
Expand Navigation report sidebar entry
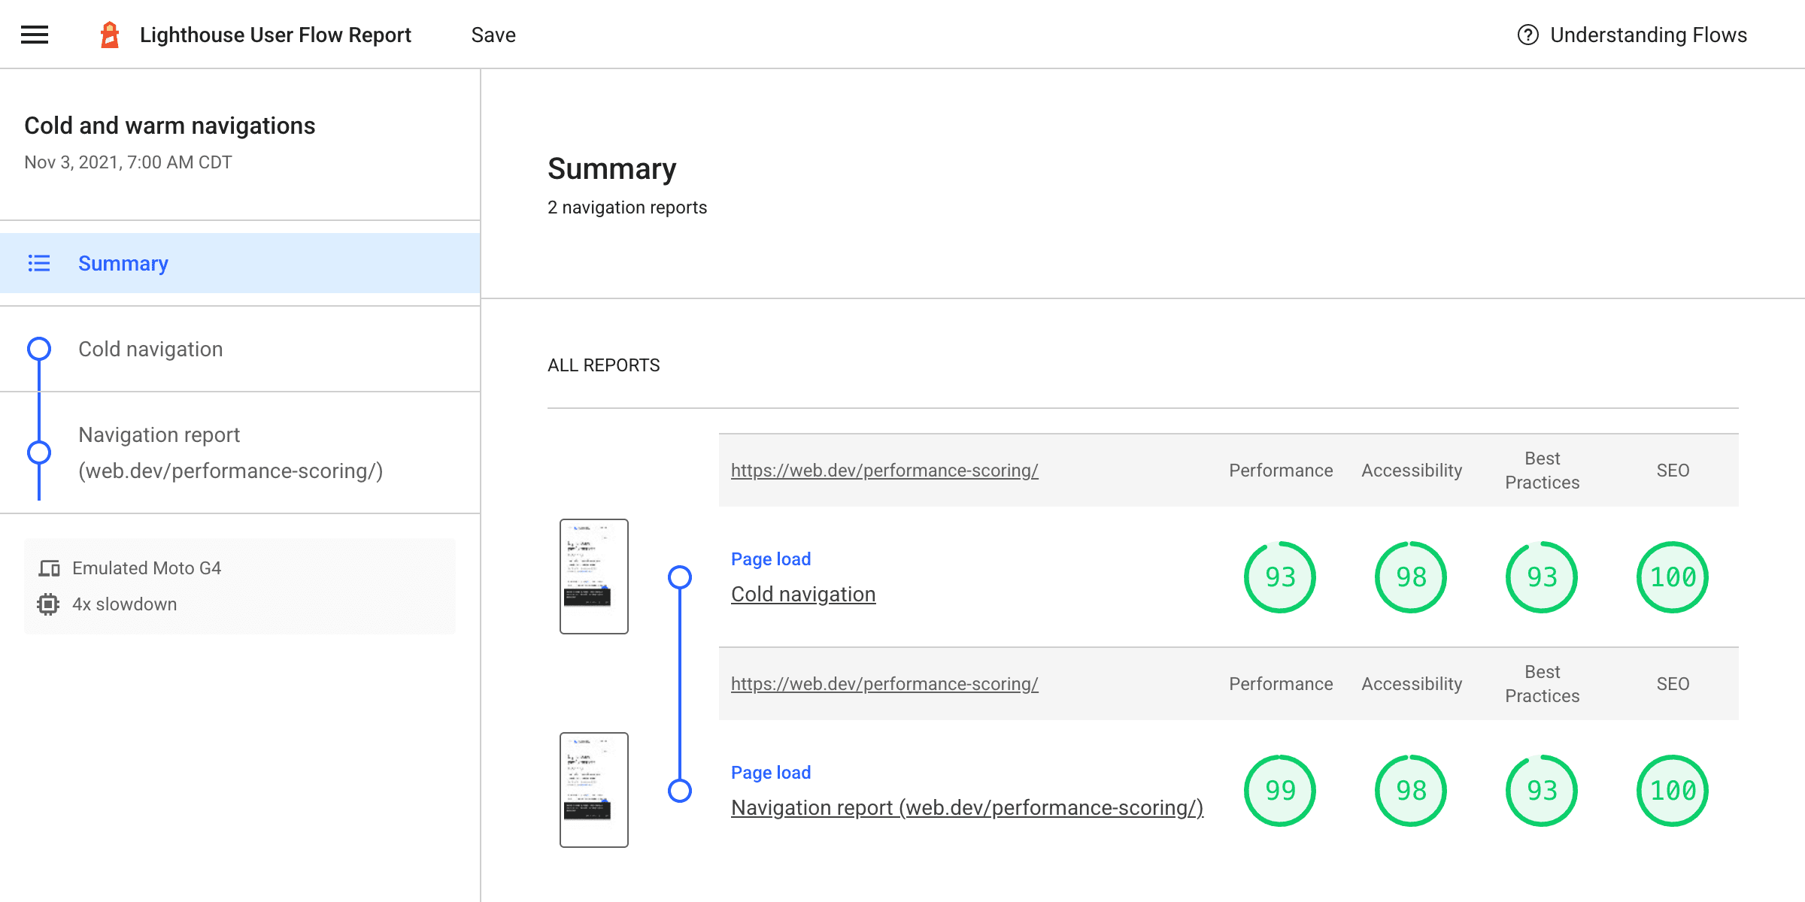point(230,451)
